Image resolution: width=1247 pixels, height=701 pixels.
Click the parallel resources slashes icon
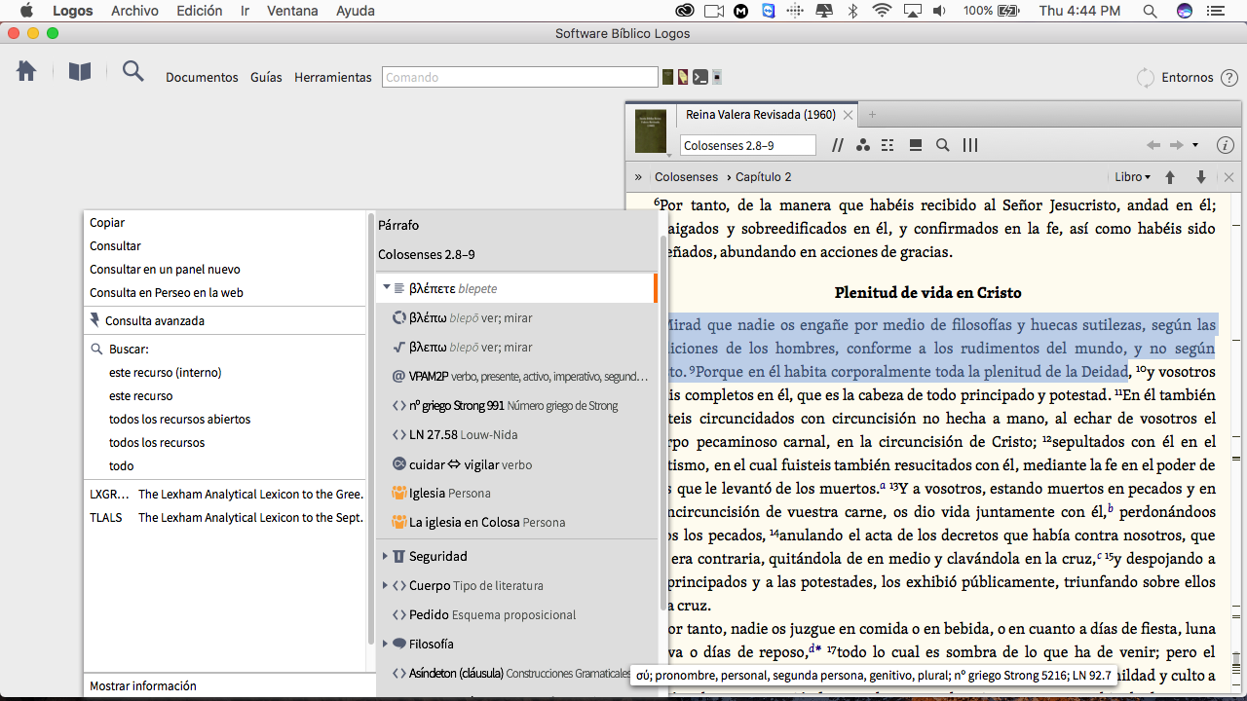click(838, 145)
